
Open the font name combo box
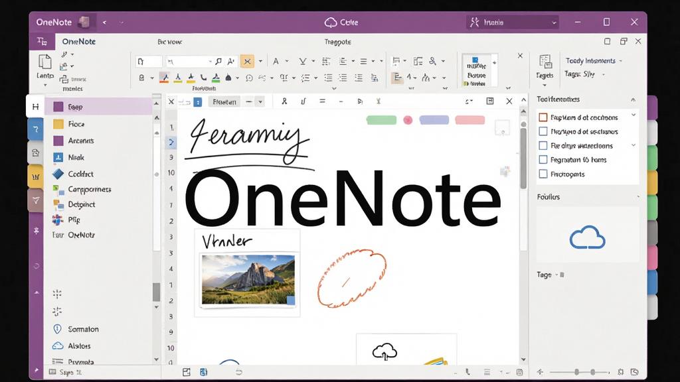click(189, 62)
